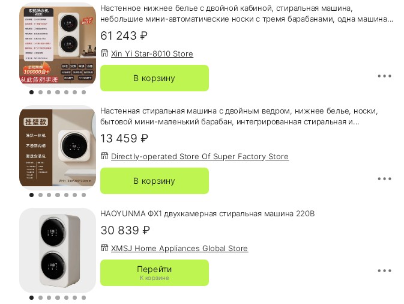
Task: Open HAOYUNMA ФХ1 двухкамерная стиральная машина title
Action: pos(208,214)
